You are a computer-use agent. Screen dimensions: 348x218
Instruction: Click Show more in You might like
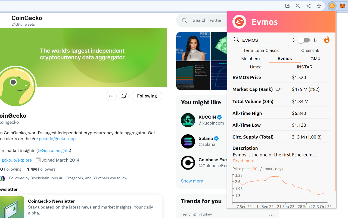coord(192,181)
